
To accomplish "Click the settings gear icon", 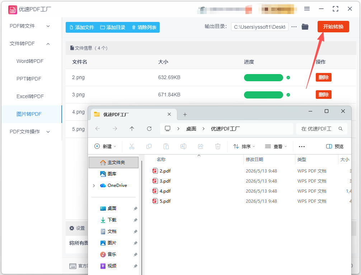I will (72, 228).
